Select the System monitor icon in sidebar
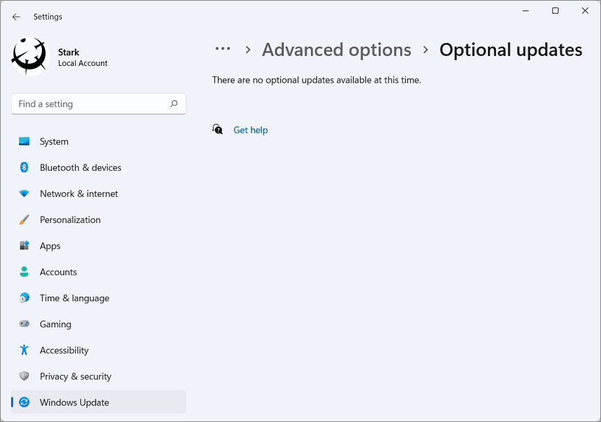 tap(24, 142)
